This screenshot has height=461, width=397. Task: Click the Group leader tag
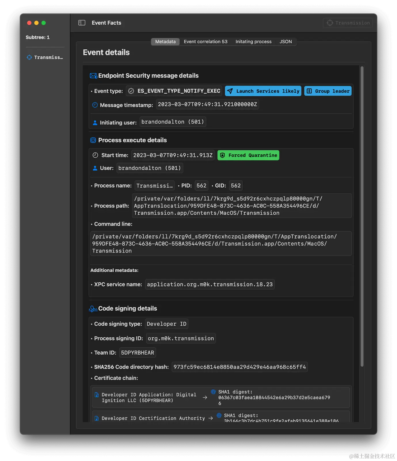[328, 91]
